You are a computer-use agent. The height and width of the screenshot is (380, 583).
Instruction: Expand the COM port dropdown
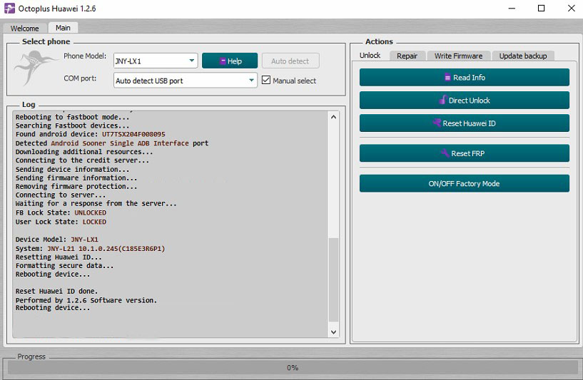coord(185,81)
